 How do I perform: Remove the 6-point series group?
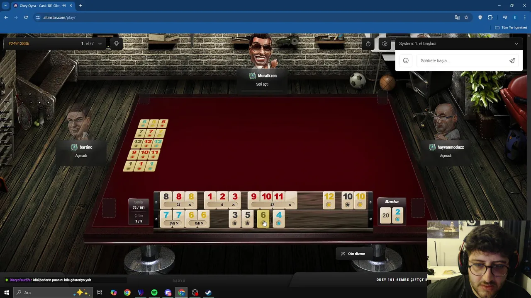pos(233,205)
